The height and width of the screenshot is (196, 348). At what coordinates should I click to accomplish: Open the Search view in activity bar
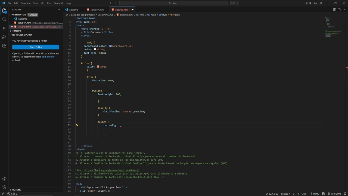coord(4,20)
